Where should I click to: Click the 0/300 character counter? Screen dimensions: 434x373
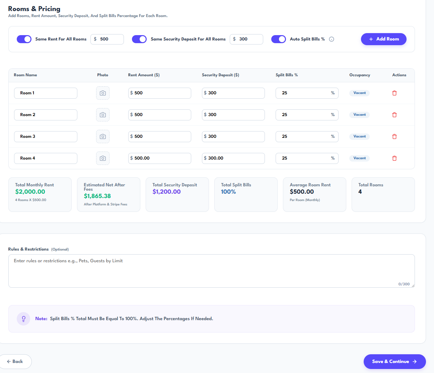tap(404, 284)
